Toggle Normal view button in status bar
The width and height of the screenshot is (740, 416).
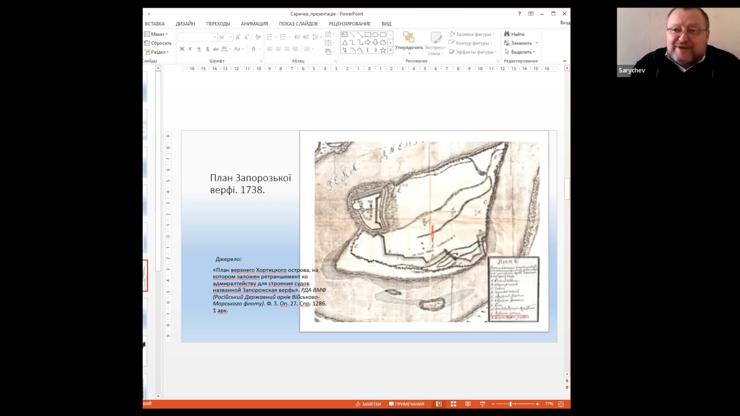coord(439,404)
